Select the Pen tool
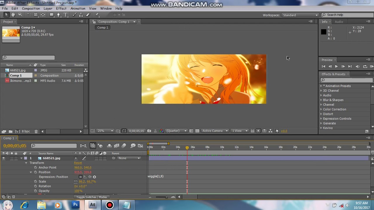The image size is (374, 210). click(59, 15)
